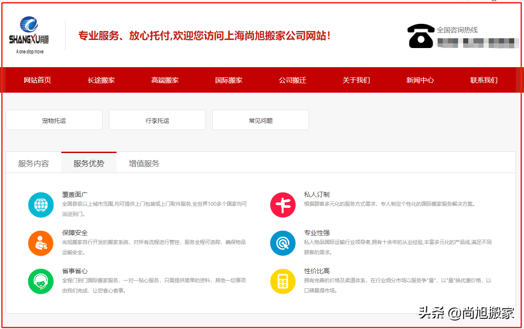Click the 性价比高 heading
Viewport: 524px width, 329px height.
(x=317, y=271)
